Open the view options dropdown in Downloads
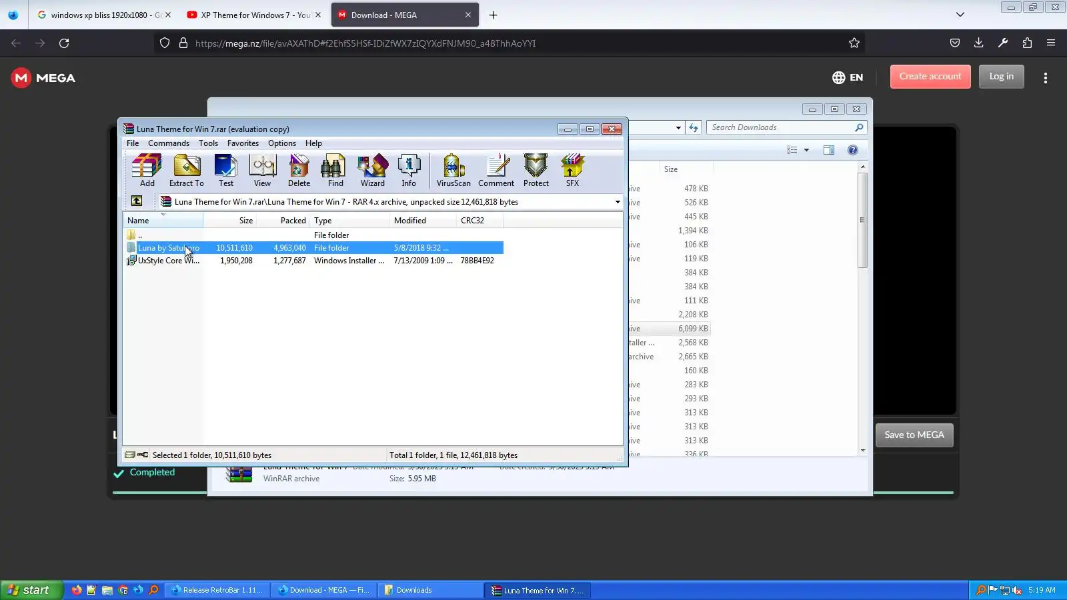The image size is (1067, 600). [x=806, y=150]
